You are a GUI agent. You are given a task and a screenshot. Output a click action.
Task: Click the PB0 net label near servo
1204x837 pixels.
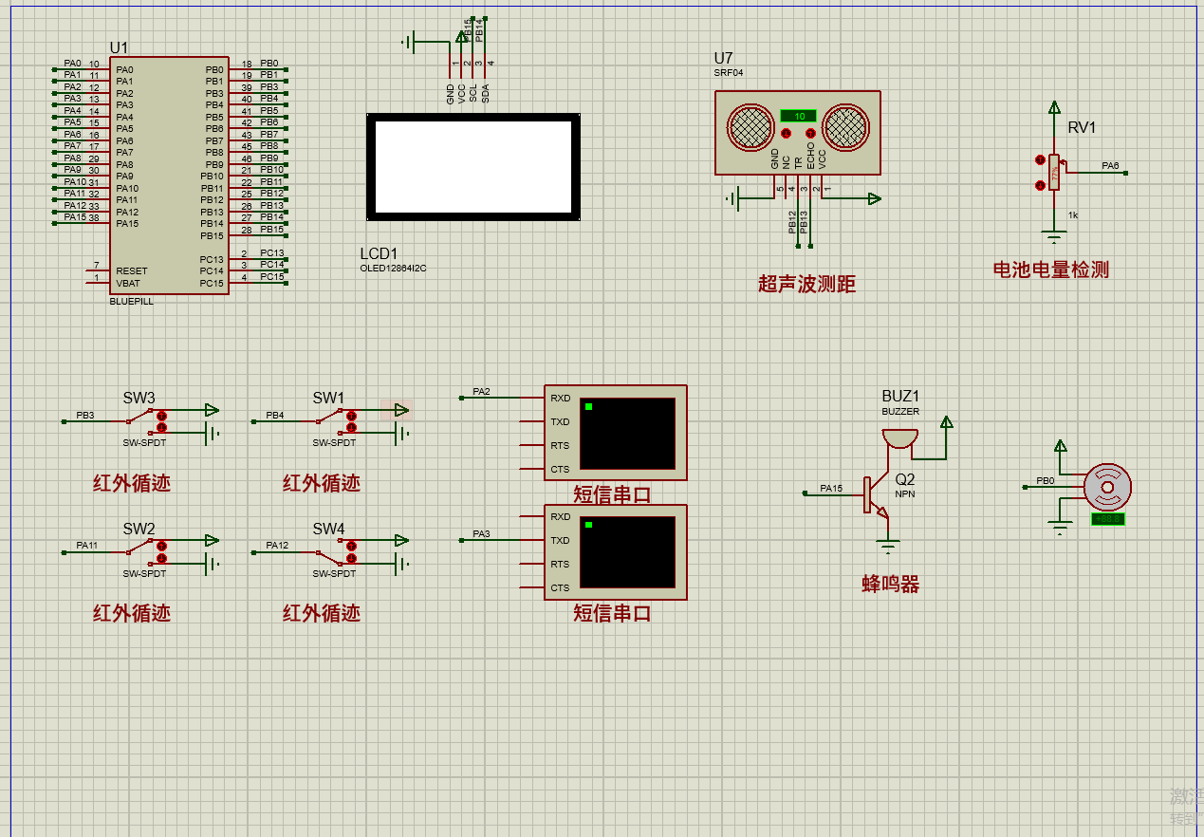[x=1045, y=481]
